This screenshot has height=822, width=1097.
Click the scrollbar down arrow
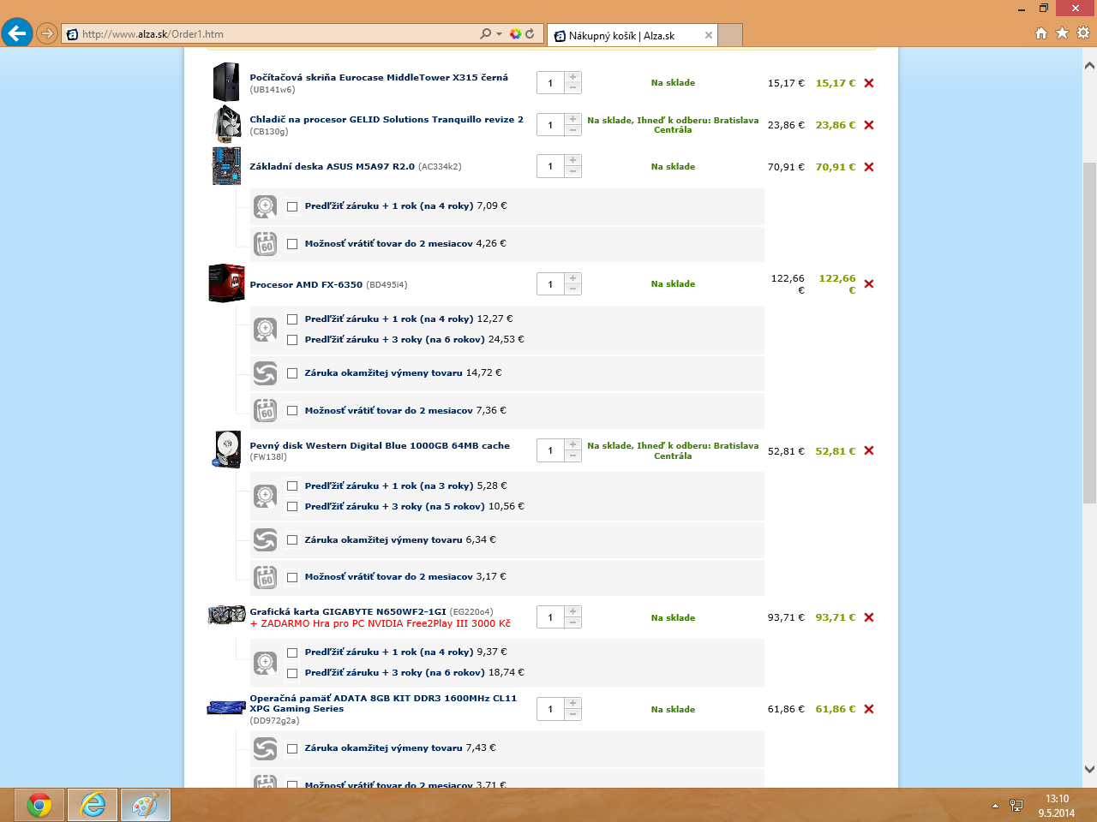pyautogui.click(x=1089, y=769)
